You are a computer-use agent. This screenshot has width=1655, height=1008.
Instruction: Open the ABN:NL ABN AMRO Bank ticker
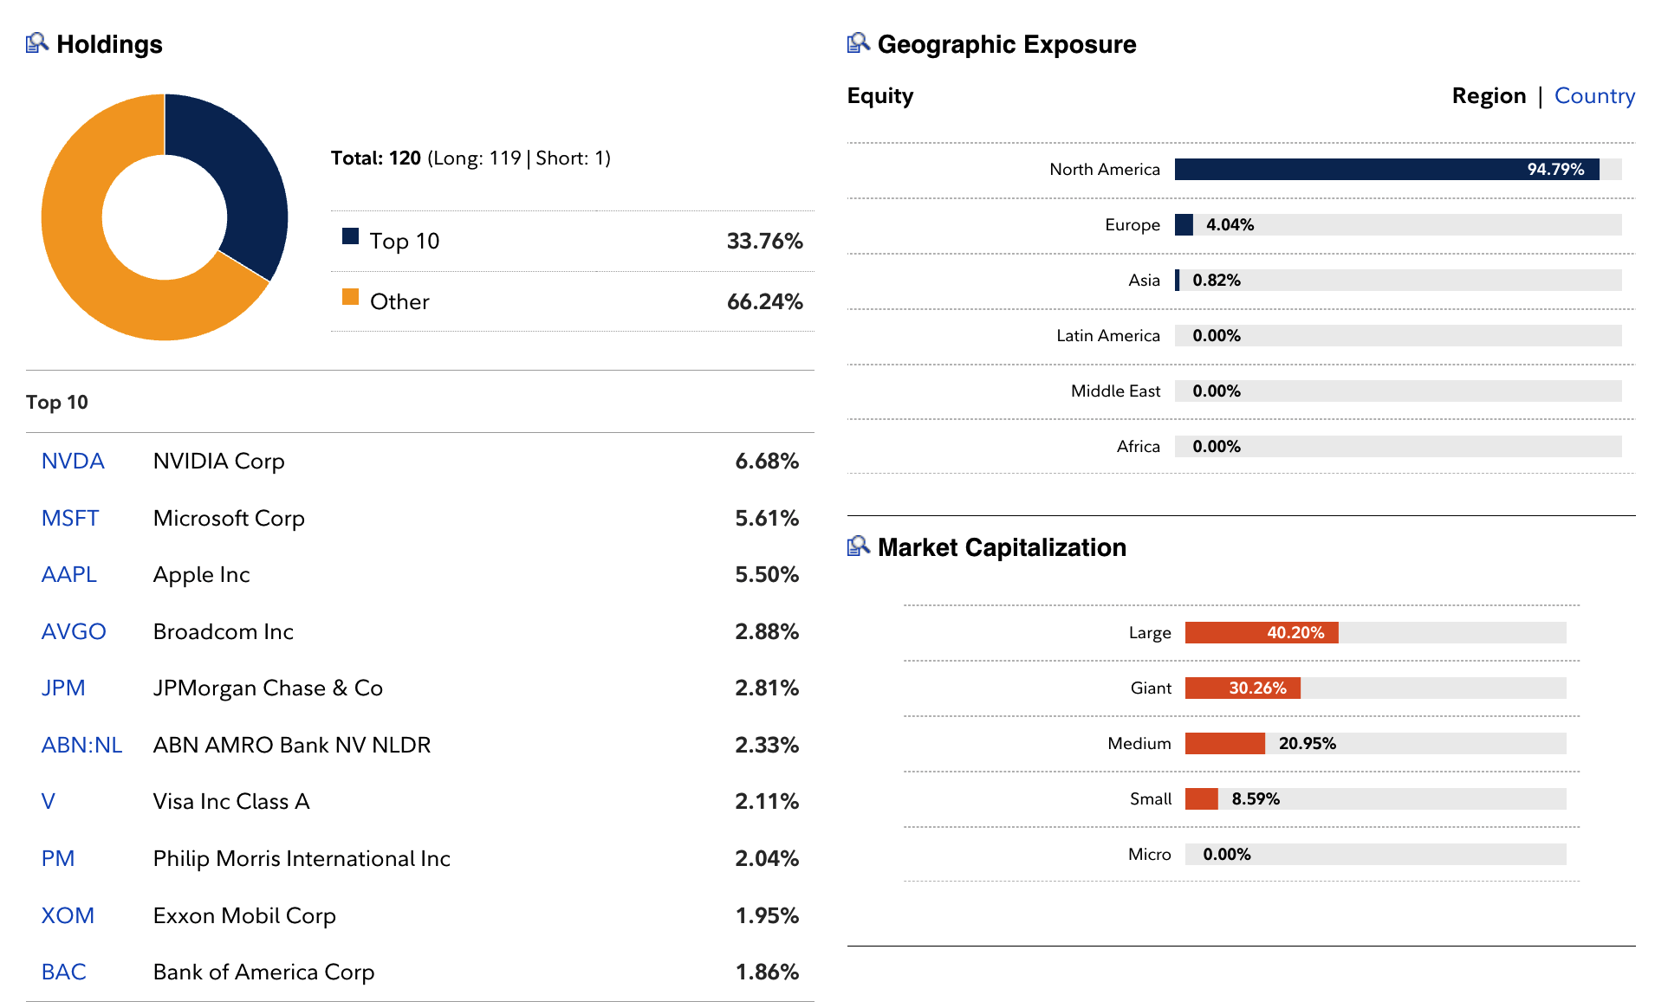pyautogui.click(x=81, y=744)
